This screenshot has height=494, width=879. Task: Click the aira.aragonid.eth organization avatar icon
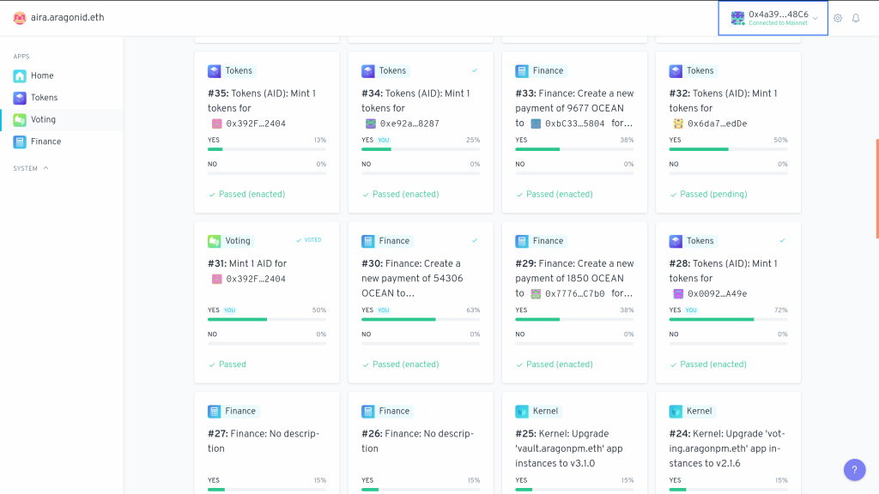click(20, 18)
